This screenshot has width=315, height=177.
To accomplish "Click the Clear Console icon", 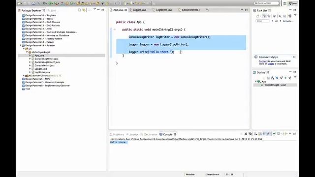I will pyautogui.click(x=256, y=134).
